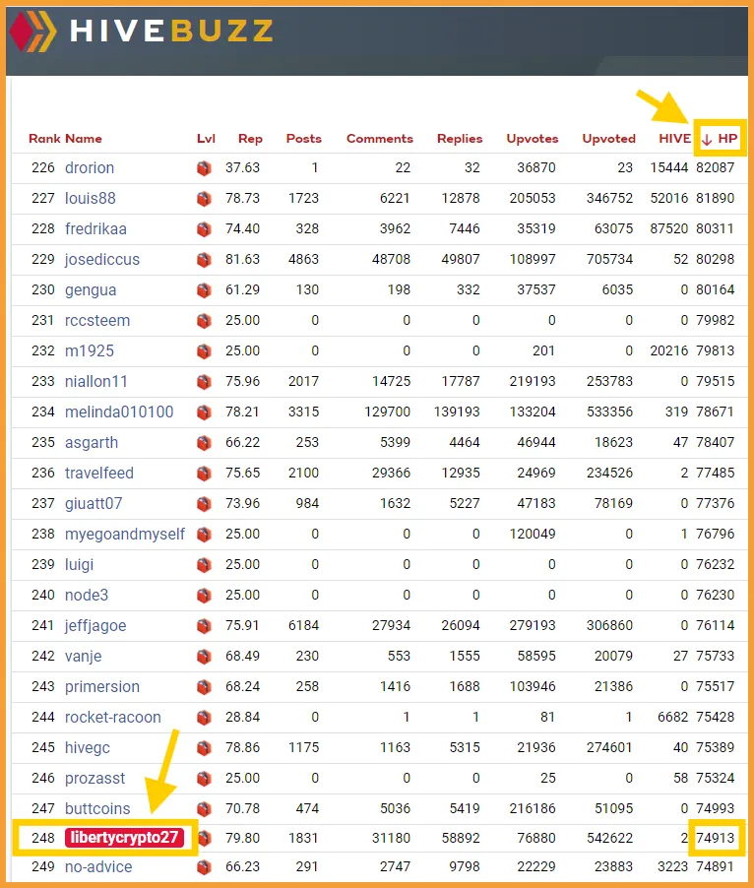Click level badge icon in gengua row
Viewport: 754px width, 888px height.
tap(205, 290)
